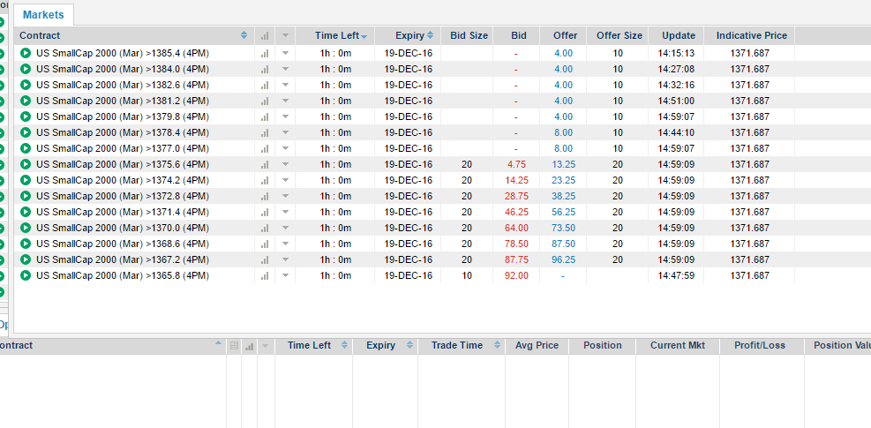Click offer price 8.00 for >1378.4
871x428 pixels.
click(x=563, y=133)
